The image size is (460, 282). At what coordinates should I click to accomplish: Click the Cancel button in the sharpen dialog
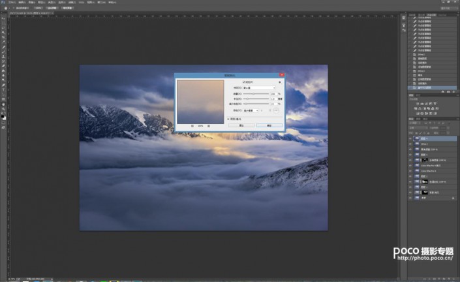(x=240, y=126)
